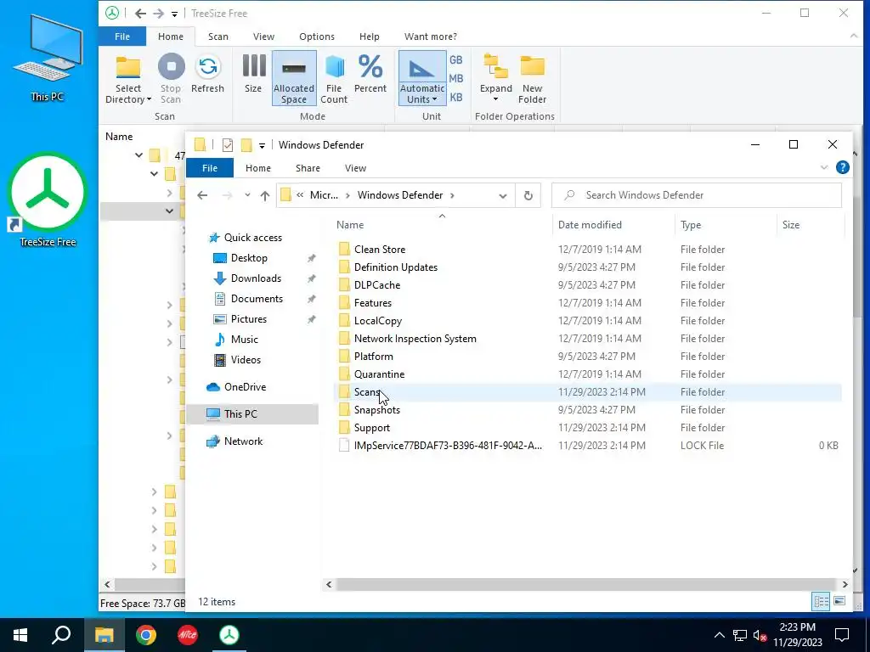Open TreeSize File menu
The width and height of the screenshot is (870, 652).
[122, 37]
